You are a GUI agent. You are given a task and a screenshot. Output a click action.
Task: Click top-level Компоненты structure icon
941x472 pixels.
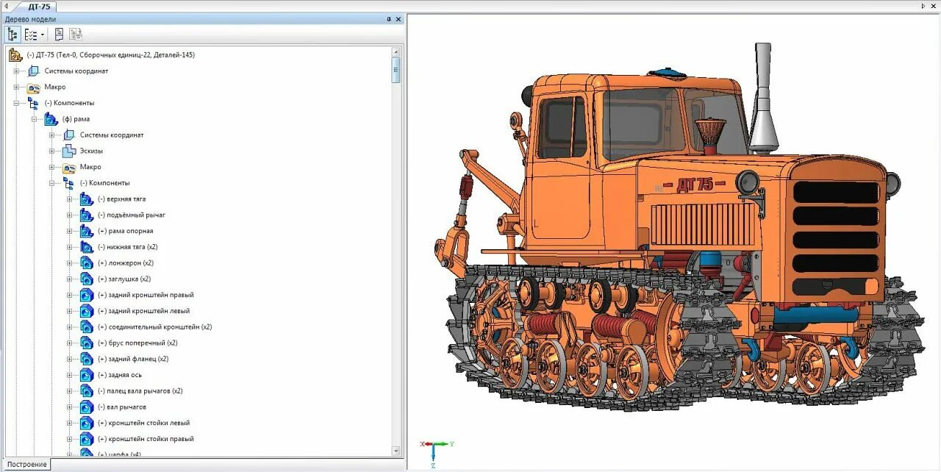33,103
